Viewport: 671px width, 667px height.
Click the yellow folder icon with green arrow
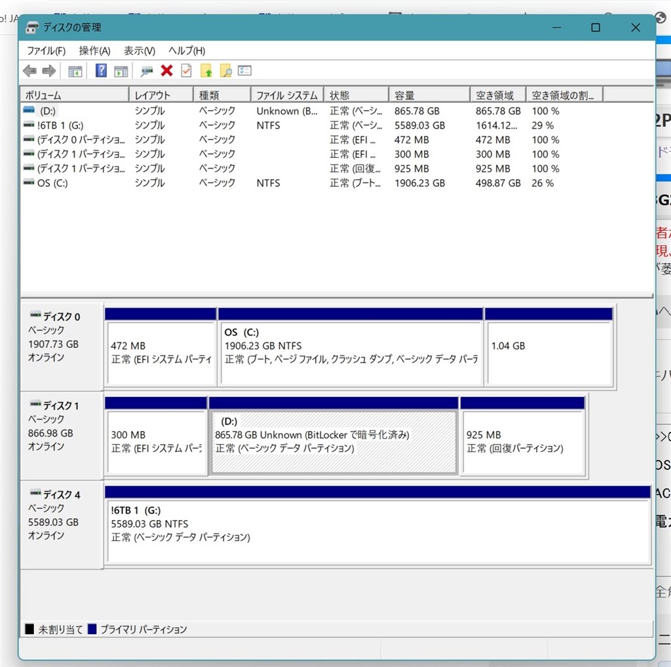pyautogui.click(x=206, y=70)
